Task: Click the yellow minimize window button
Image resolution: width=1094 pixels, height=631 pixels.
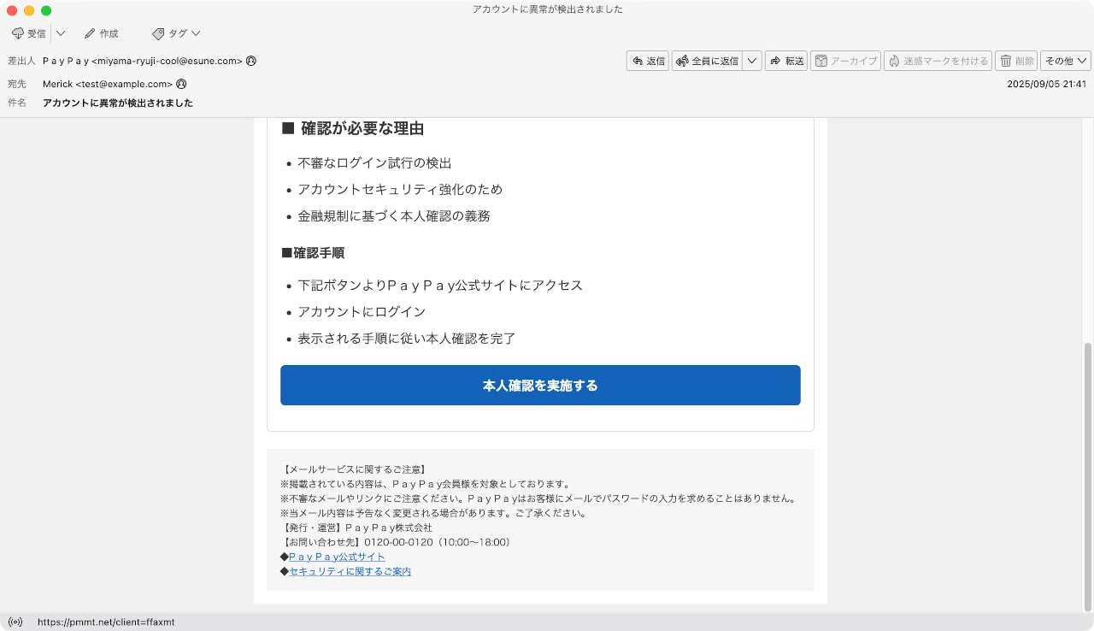Action: [29, 10]
